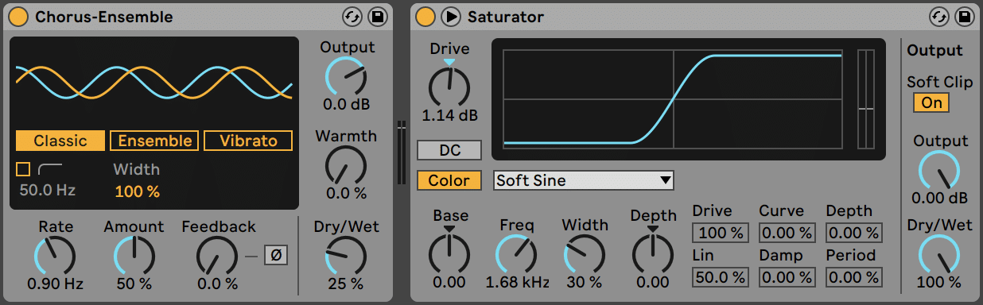Open Saturator hot-swap preset icon

939,17
